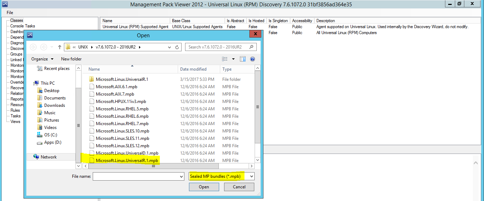Select the Groups tree node
The width and height of the screenshot is (484, 201).
[x=16, y=54]
